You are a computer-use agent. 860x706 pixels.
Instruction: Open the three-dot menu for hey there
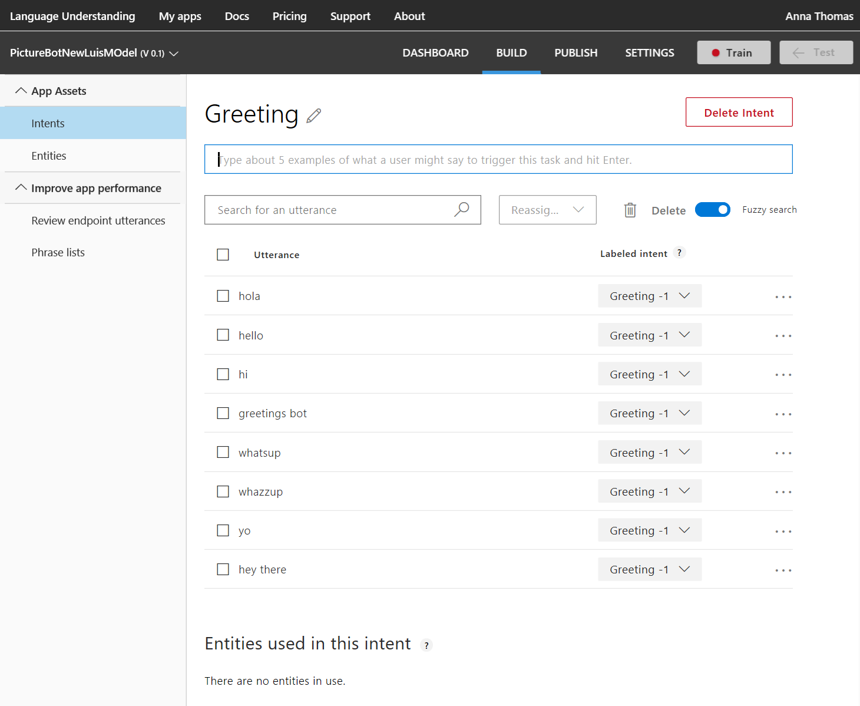783,570
